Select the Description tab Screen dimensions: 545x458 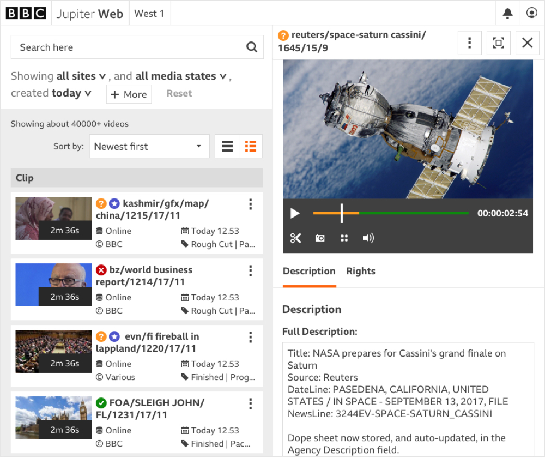pyautogui.click(x=308, y=271)
